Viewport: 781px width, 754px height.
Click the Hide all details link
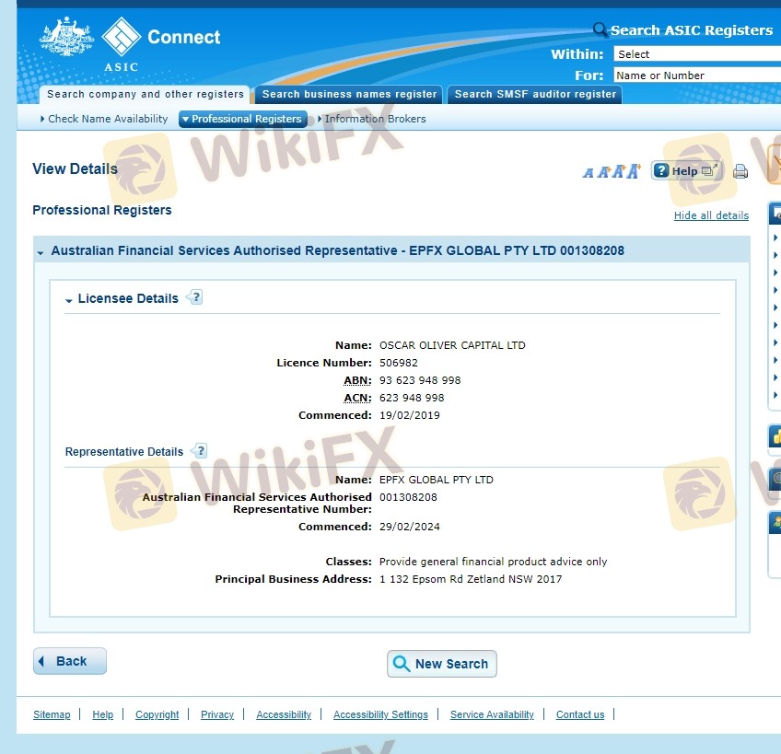[x=711, y=215]
